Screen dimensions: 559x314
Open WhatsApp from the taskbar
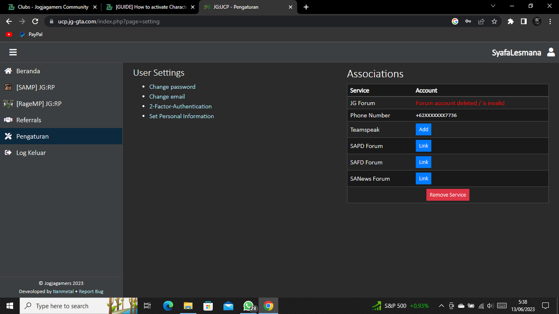pos(248,306)
